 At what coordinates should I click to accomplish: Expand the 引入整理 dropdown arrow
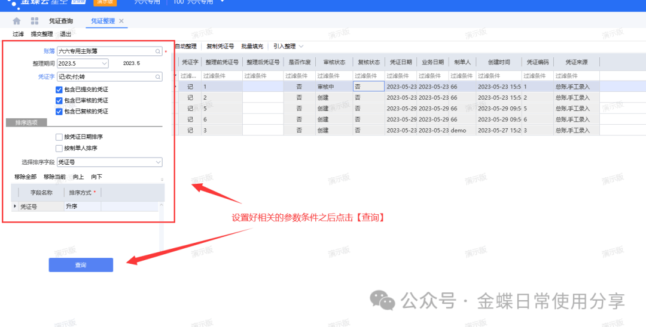pos(301,46)
